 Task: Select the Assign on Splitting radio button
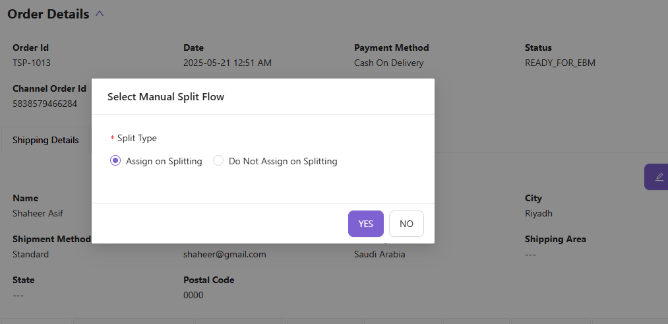point(115,161)
